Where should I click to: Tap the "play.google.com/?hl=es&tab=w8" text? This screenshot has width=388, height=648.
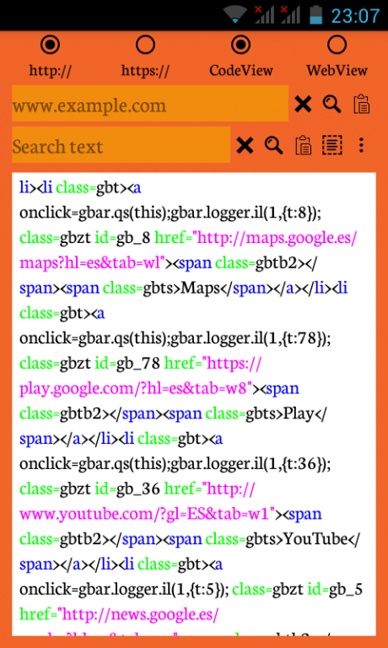pyautogui.click(x=136, y=388)
